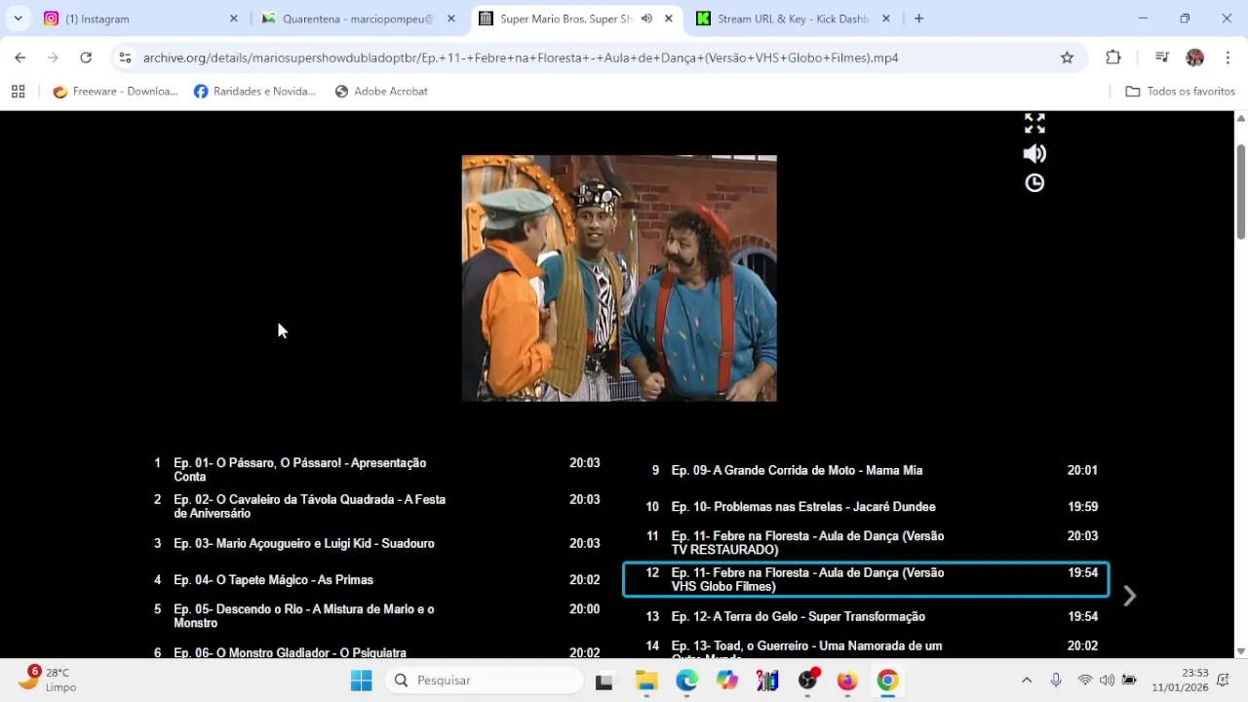Open Microsoft Edge from taskbar
Viewport: 1248px width, 702px height.
coord(686,681)
